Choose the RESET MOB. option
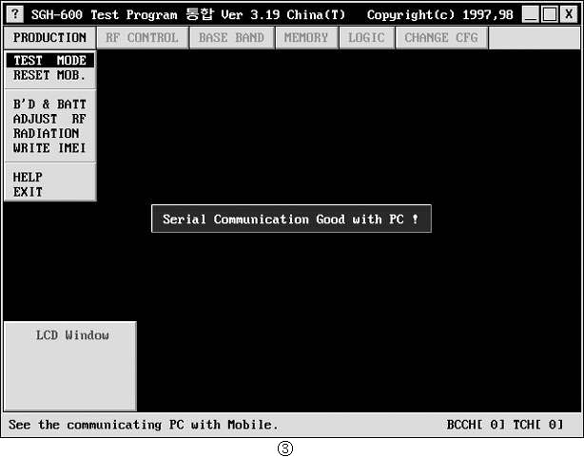 click(x=49, y=75)
